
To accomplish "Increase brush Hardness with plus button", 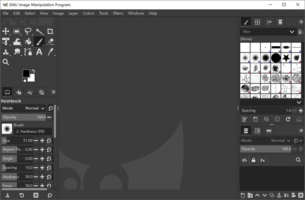I will pyautogui.click(x=42, y=177).
